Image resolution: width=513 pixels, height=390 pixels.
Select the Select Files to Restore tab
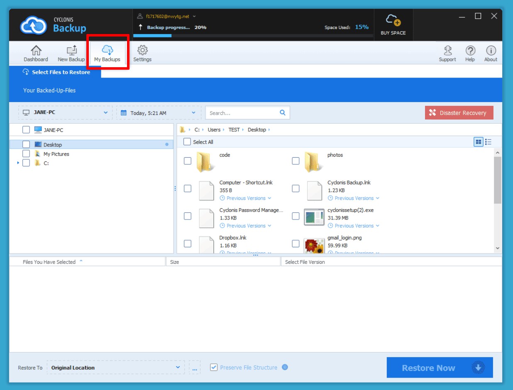click(56, 72)
